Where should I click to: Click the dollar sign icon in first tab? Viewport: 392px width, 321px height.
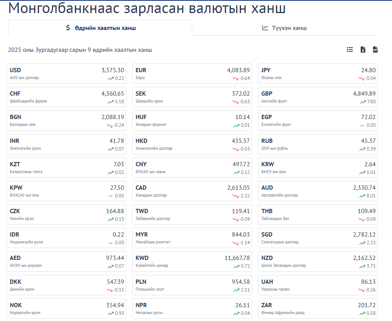(x=68, y=28)
